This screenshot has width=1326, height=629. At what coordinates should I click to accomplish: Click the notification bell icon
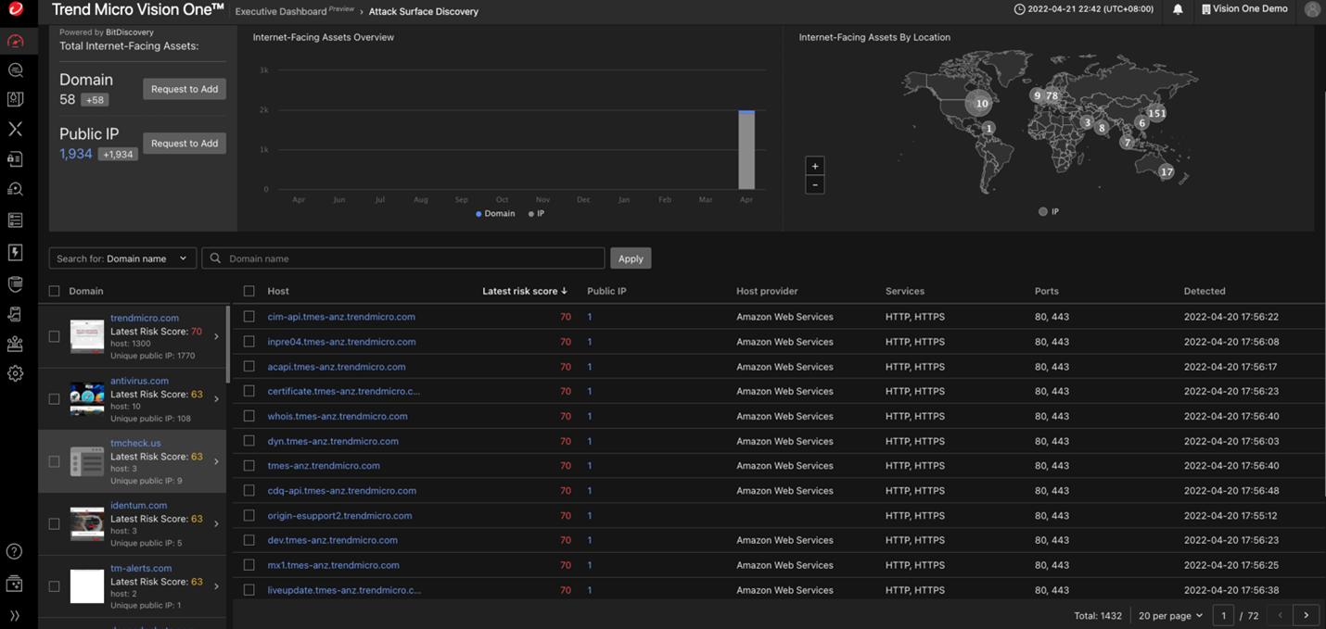coord(1178,9)
